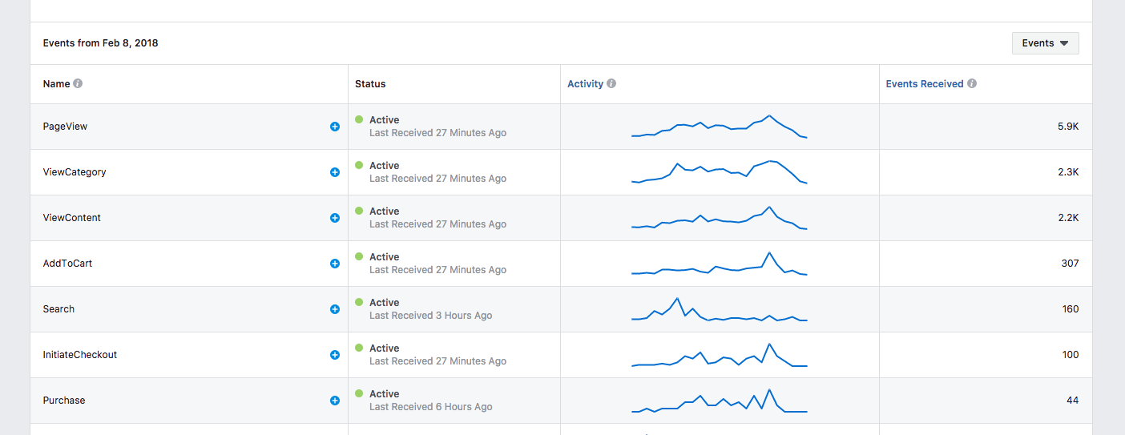Expand the Search row plus icon
This screenshot has height=435, width=1125.
[335, 309]
